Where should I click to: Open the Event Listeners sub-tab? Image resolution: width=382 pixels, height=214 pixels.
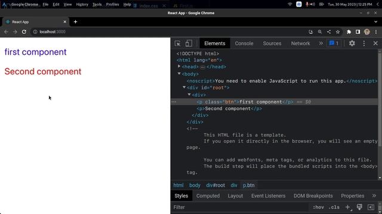click(268, 196)
